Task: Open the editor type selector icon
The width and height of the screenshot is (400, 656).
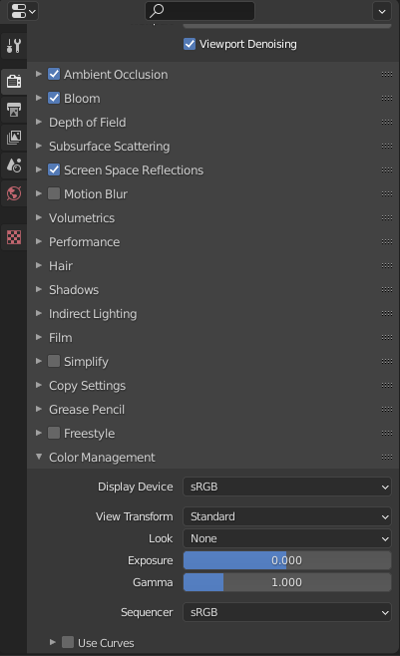Action: click(x=23, y=11)
